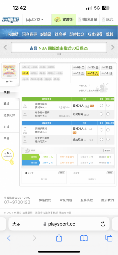Open 預測賽事 menu item

click(x=29, y=34)
